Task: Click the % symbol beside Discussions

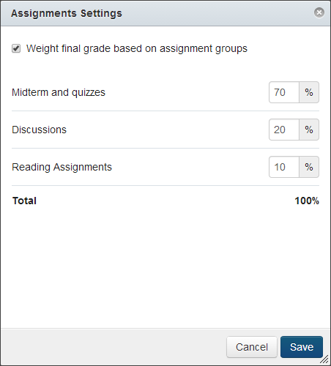Action: (x=309, y=130)
